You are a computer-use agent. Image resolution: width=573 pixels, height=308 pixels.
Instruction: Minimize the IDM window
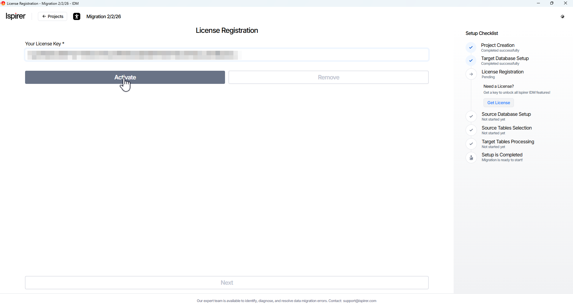pyautogui.click(x=538, y=3)
